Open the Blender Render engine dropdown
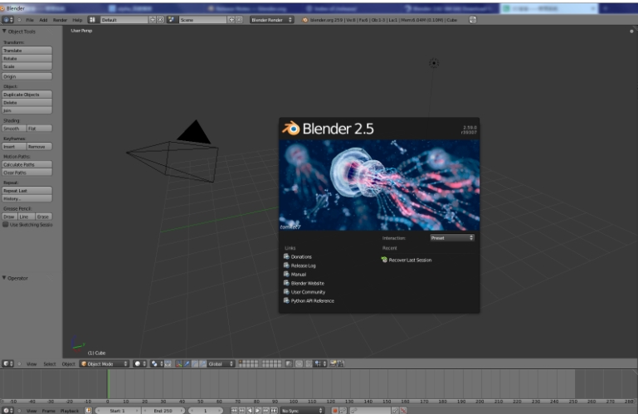This screenshot has height=414, width=638. tap(271, 20)
